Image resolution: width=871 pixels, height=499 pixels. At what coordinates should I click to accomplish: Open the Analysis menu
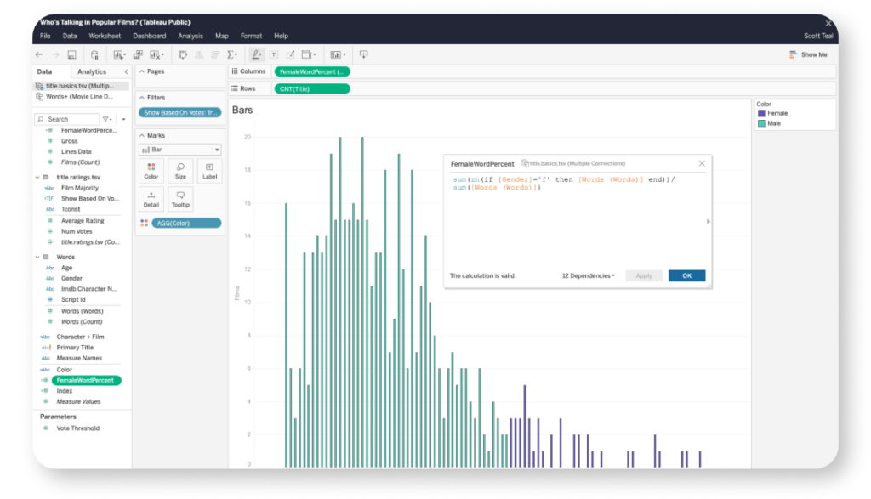pos(191,36)
